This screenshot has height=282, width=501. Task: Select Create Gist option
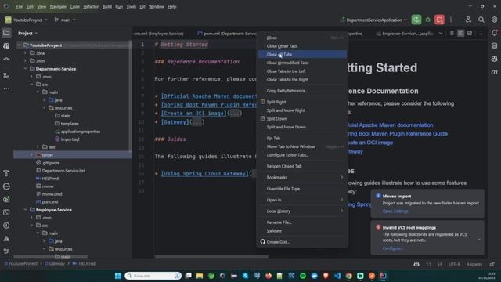point(302,242)
